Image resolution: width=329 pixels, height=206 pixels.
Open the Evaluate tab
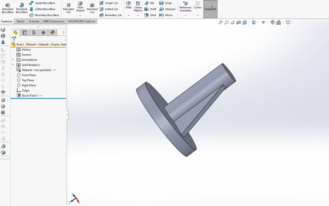tap(34, 21)
